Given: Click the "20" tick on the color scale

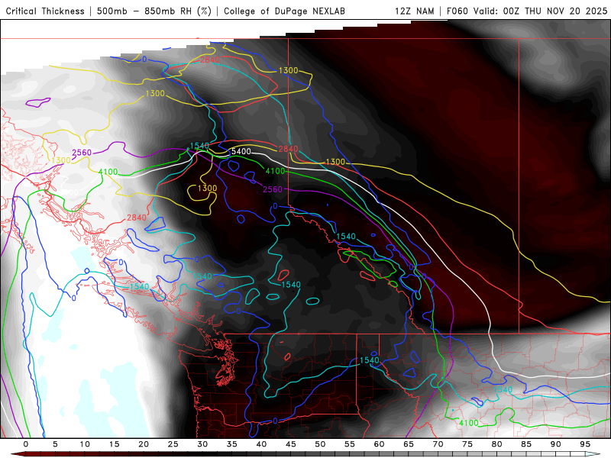Looking at the screenshot, I should (x=144, y=444).
